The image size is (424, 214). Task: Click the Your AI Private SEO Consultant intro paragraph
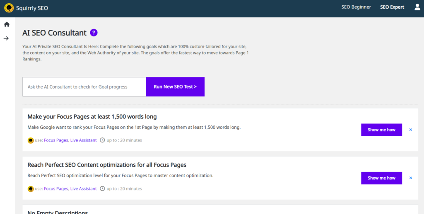(x=135, y=53)
